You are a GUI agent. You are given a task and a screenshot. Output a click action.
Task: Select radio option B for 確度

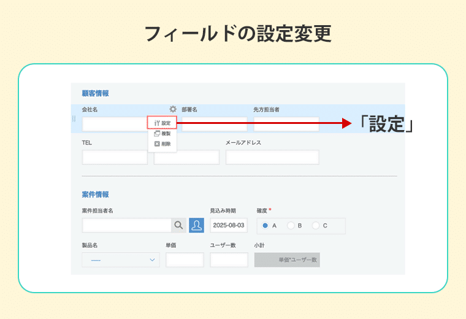291,226
